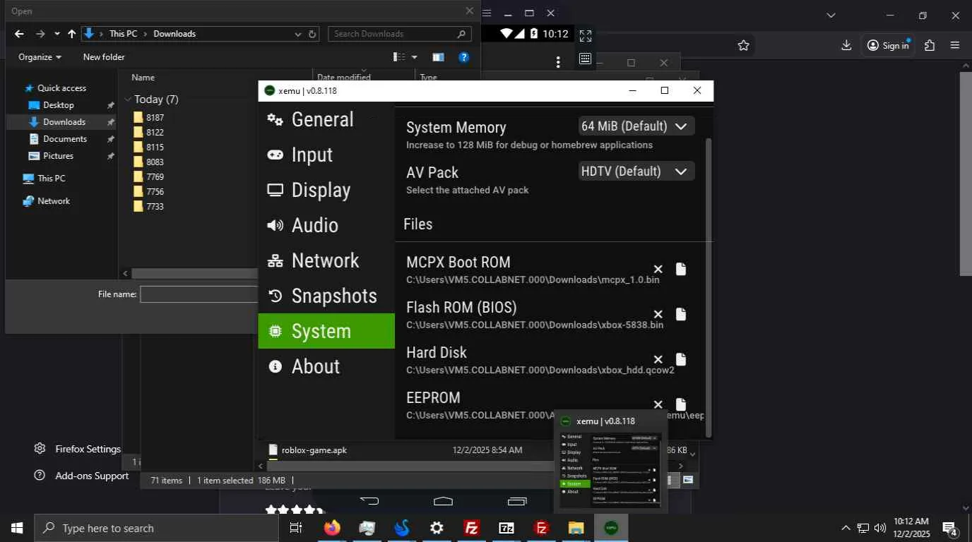Open Firefox from the taskbar
This screenshot has width=972, height=542.
tap(332, 528)
